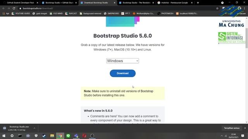The height and width of the screenshot is (139, 248).
Task: Open LINE from the taskbar
Action: pos(68,136)
